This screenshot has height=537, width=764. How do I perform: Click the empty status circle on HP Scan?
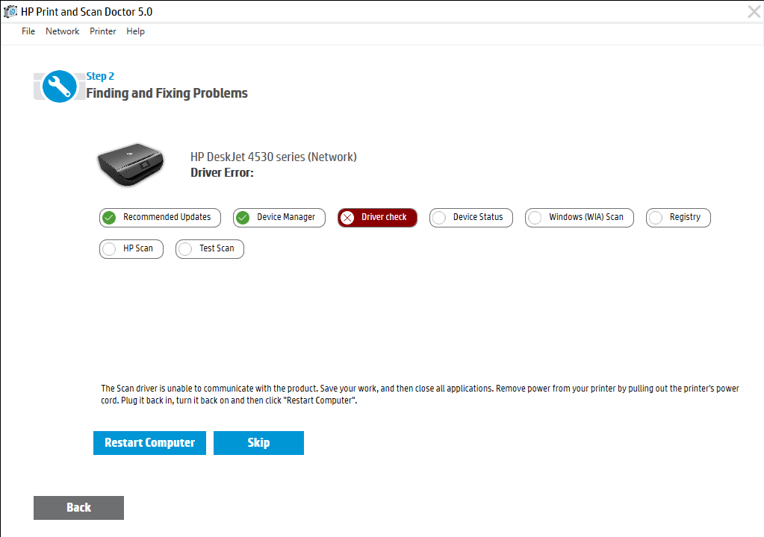point(109,249)
